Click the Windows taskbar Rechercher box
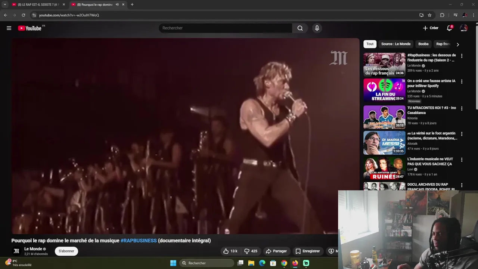 click(207, 263)
